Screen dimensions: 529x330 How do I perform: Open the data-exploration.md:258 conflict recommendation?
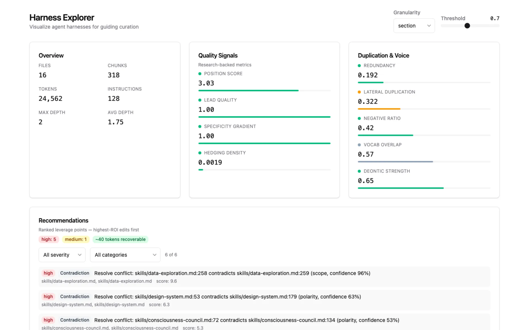(x=264, y=277)
